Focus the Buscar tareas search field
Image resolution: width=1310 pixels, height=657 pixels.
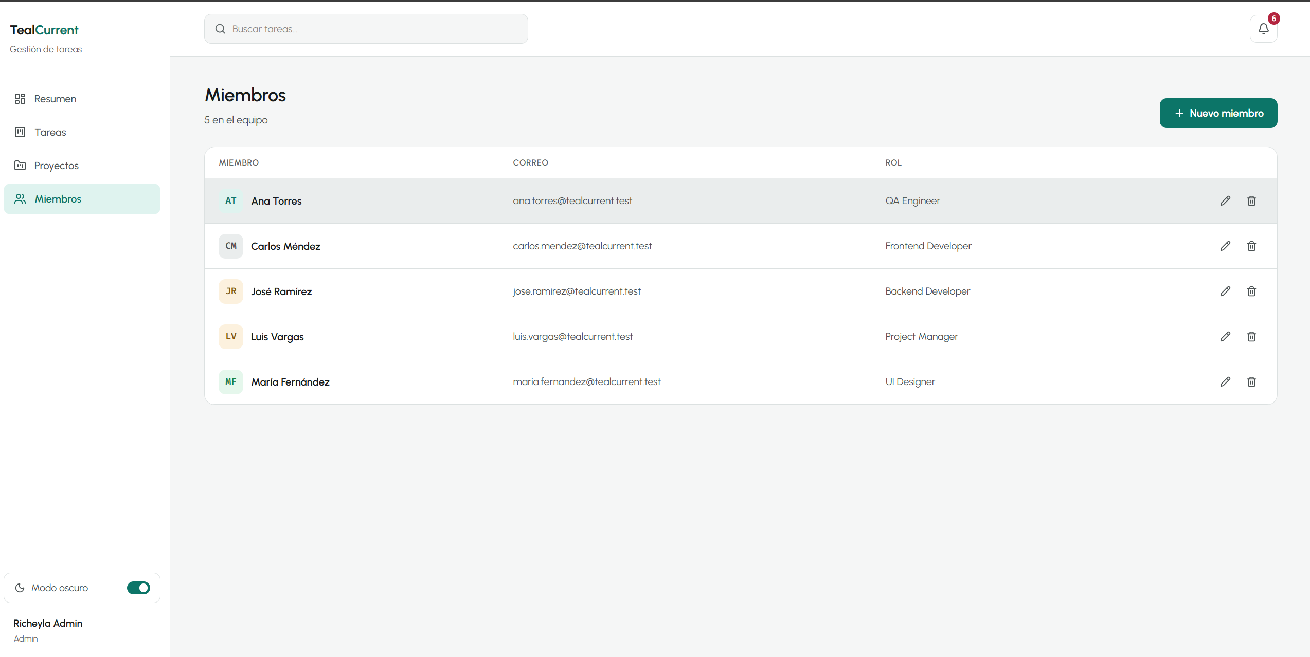click(x=366, y=29)
